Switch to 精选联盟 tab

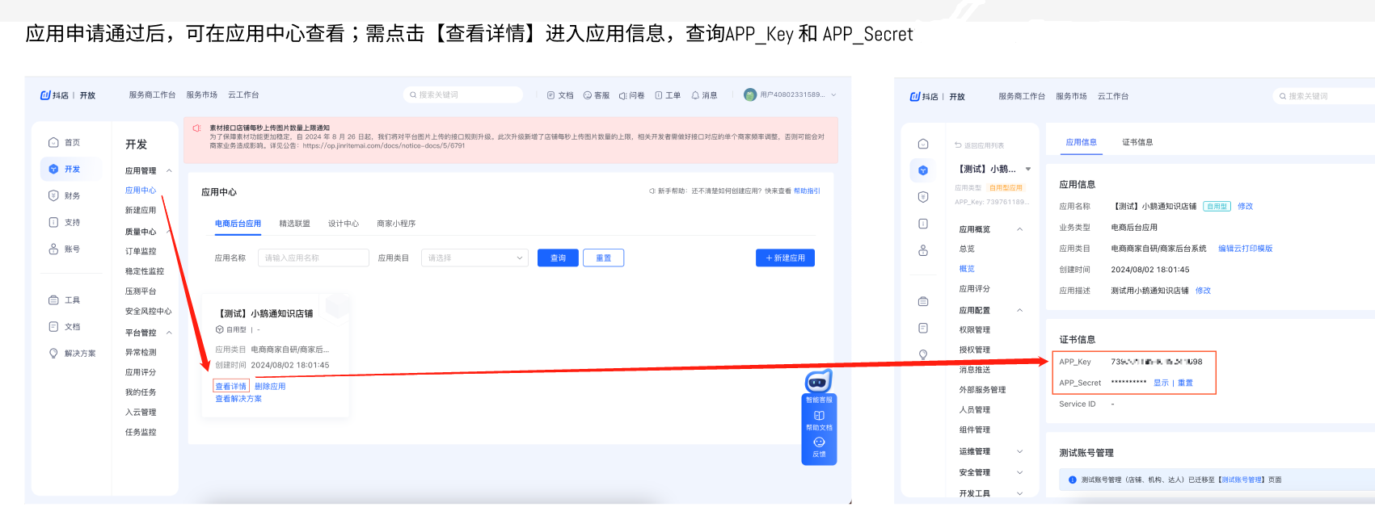tap(294, 224)
